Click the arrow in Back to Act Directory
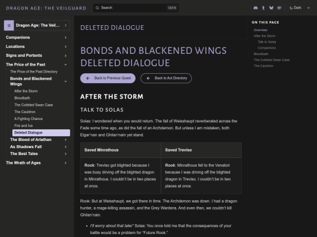This screenshot has height=237, width=317. [x=148, y=78]
